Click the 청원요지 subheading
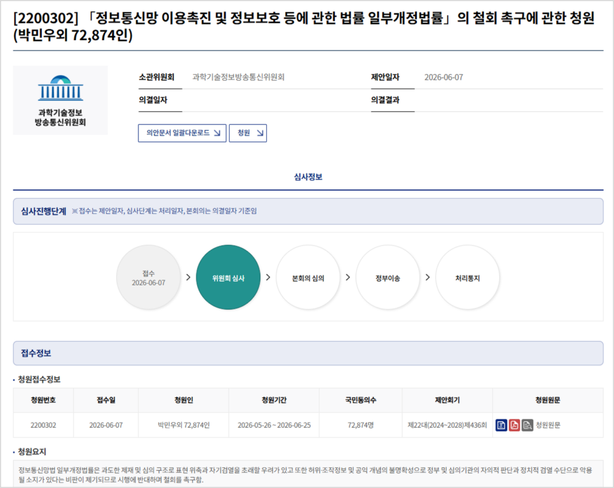 coord(32,451)
